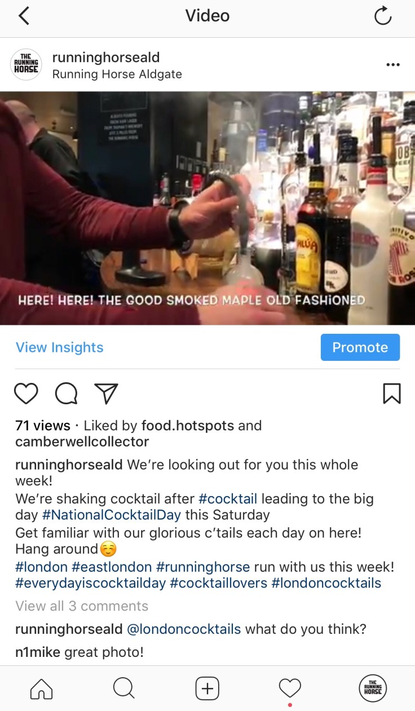The image size is (415, 711).
Task: Open View Insights link
Action: [60, 347]
